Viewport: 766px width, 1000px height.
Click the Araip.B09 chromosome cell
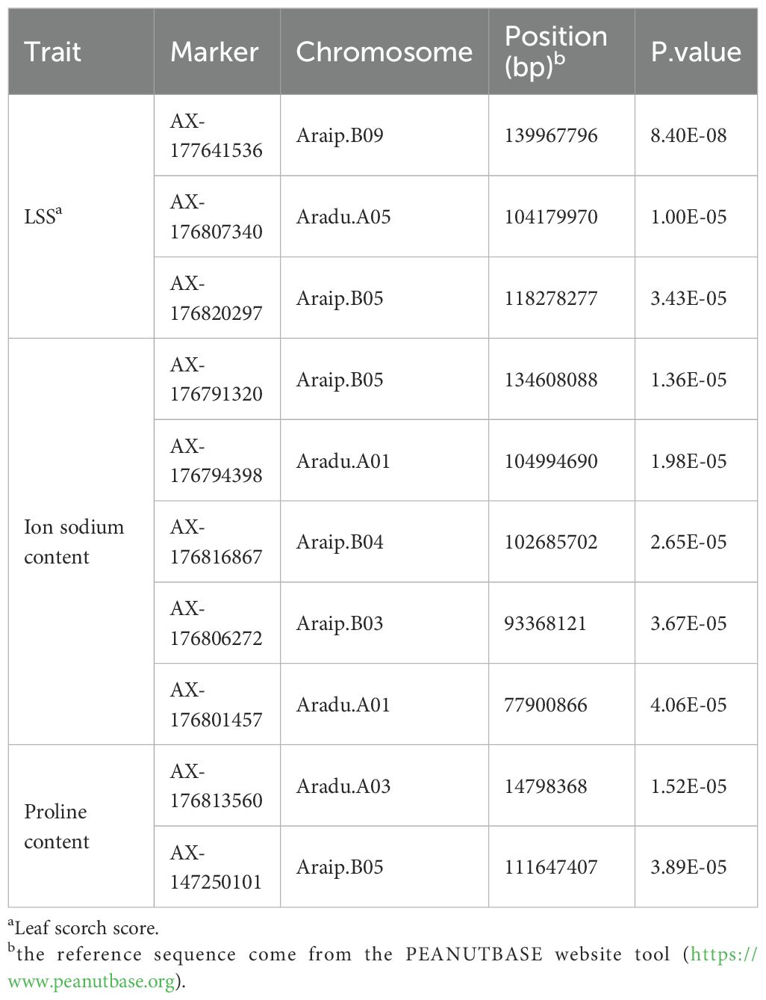340,135
